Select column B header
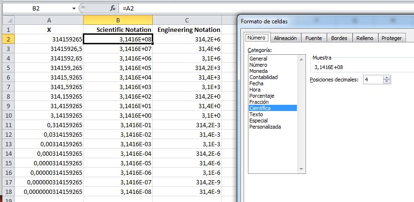414x202 pixels. point(118,20)
